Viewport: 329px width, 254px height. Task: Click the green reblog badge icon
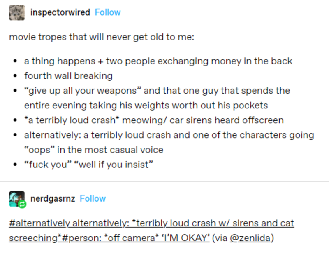click(21, 204)
